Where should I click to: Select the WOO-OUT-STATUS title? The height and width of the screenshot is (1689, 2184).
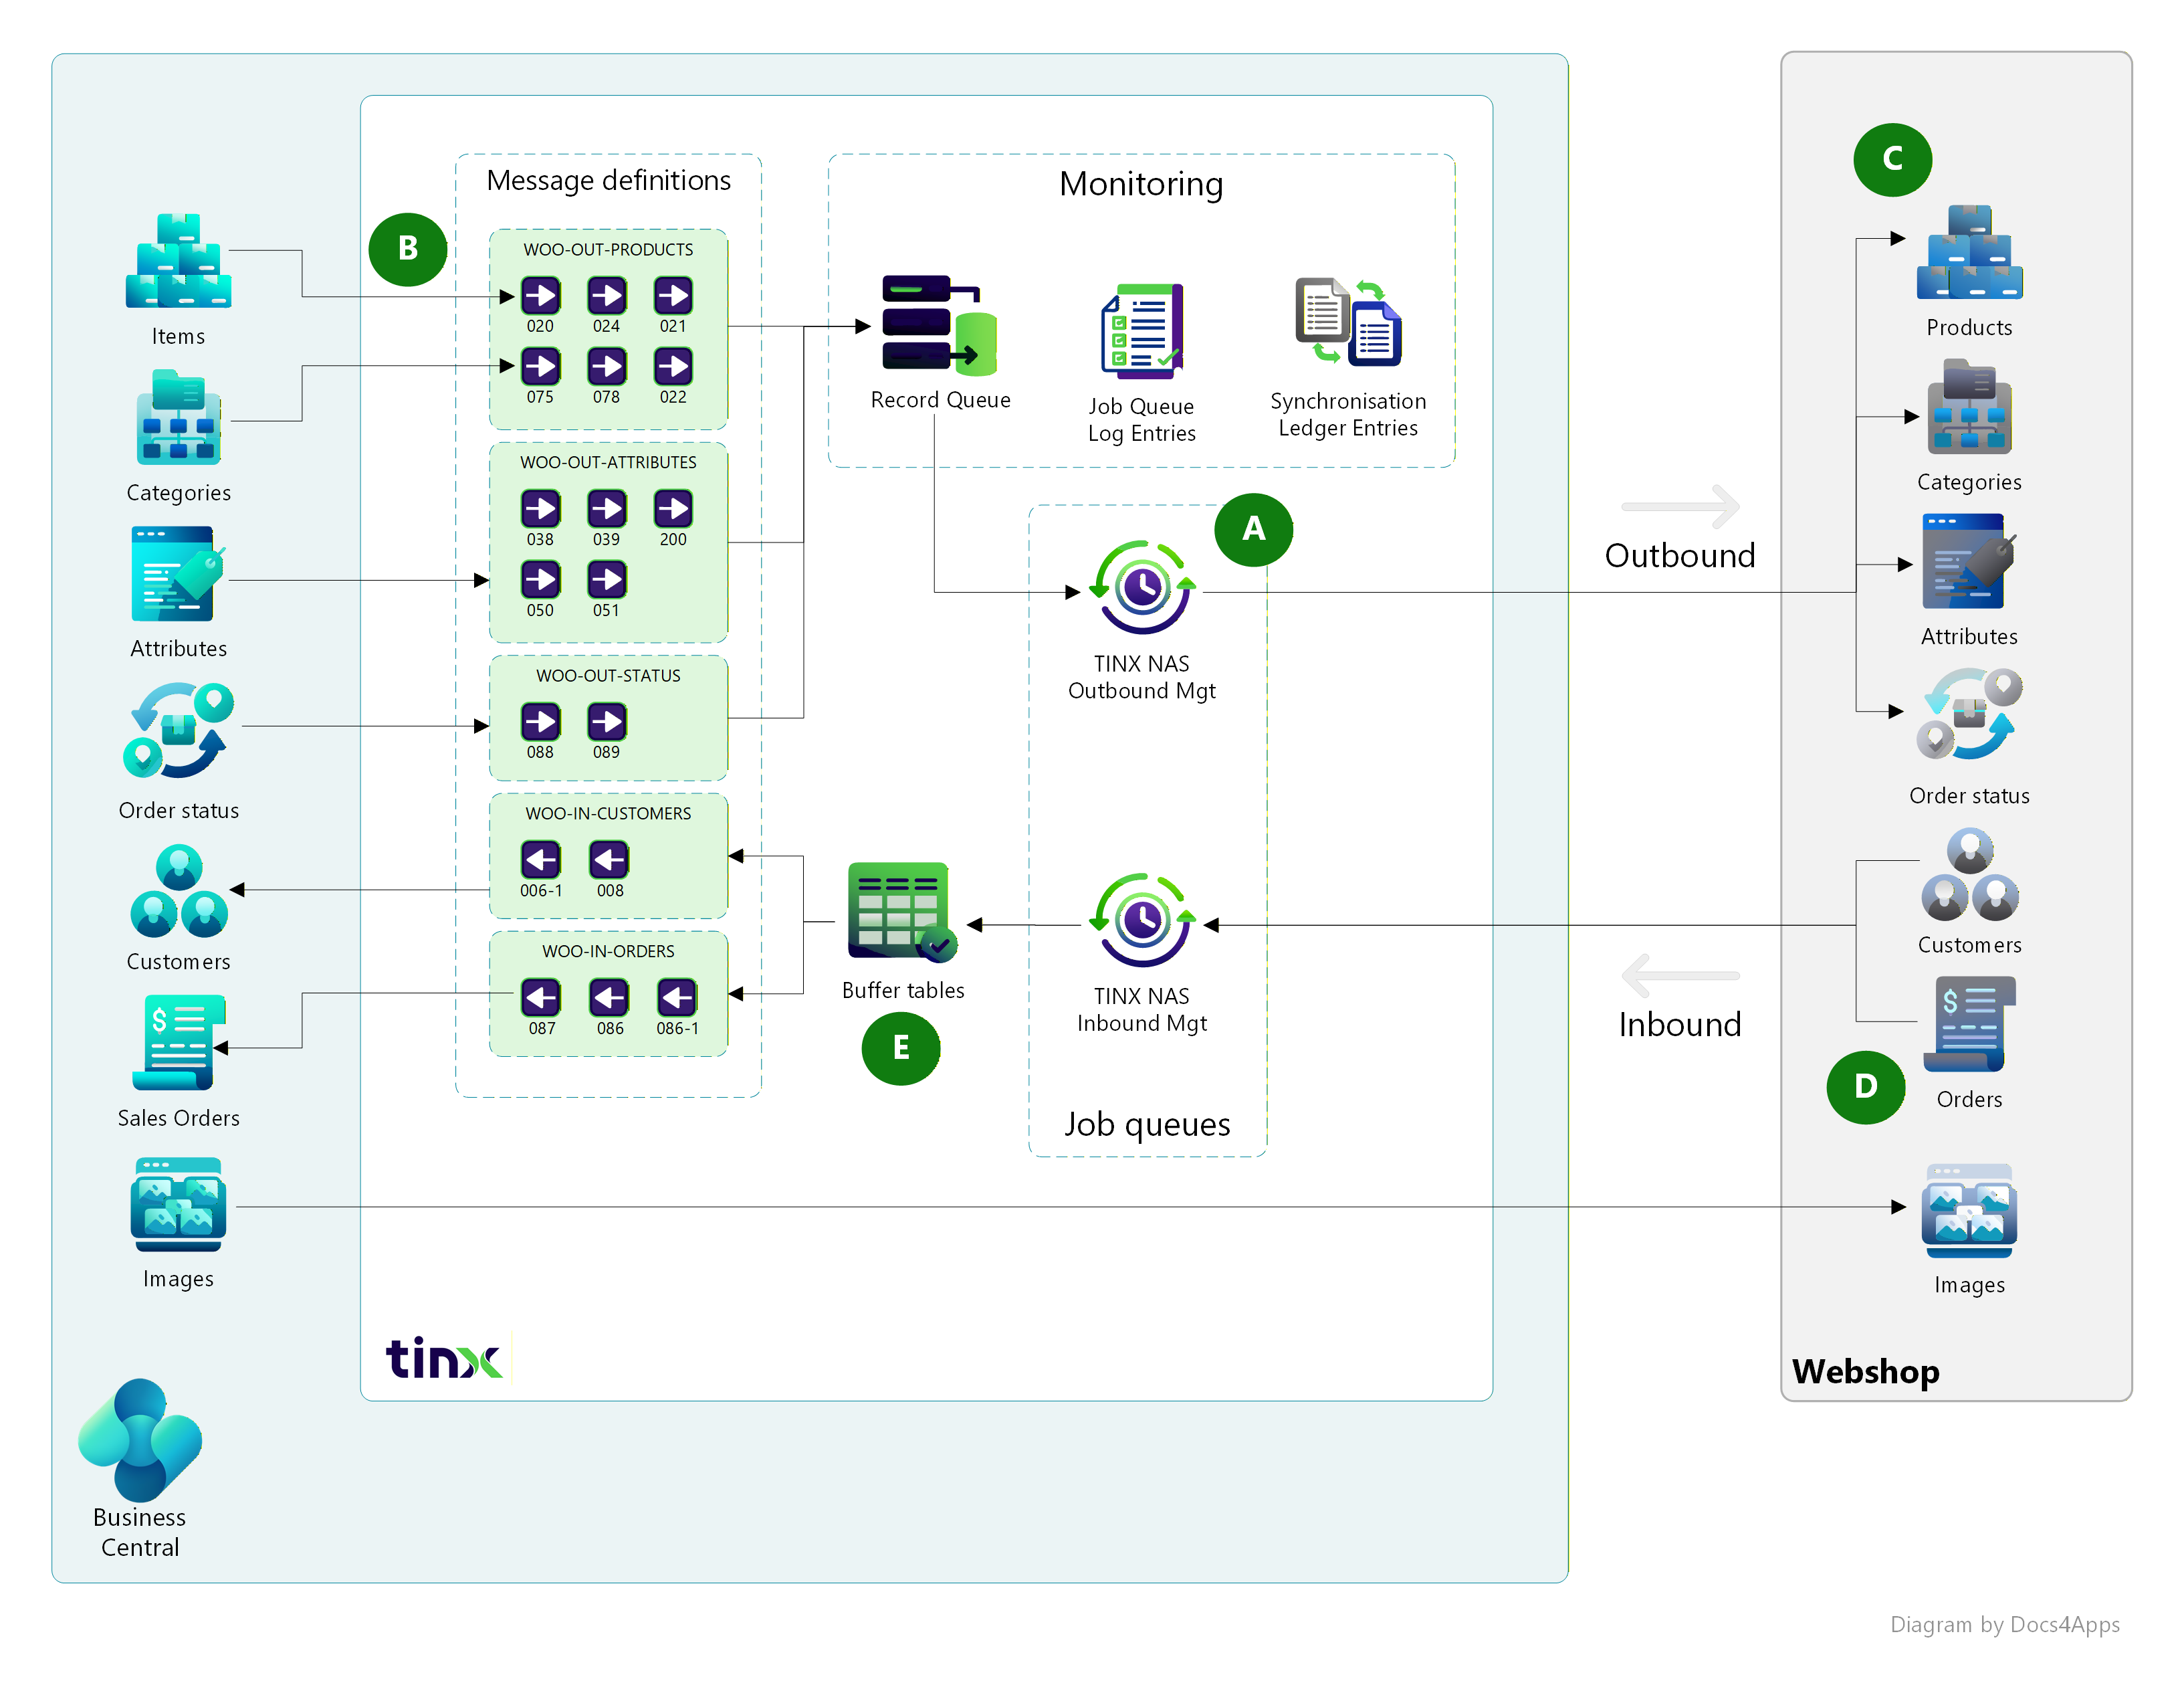pos(608,676)
